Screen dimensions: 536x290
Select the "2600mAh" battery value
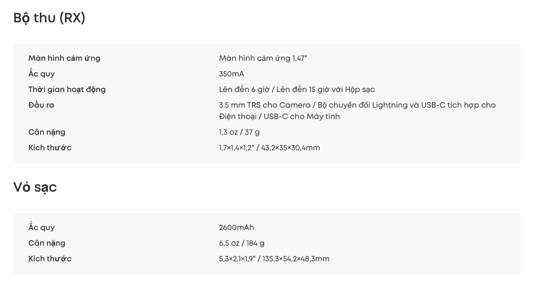pyautogui.click(x=236, y=228)
